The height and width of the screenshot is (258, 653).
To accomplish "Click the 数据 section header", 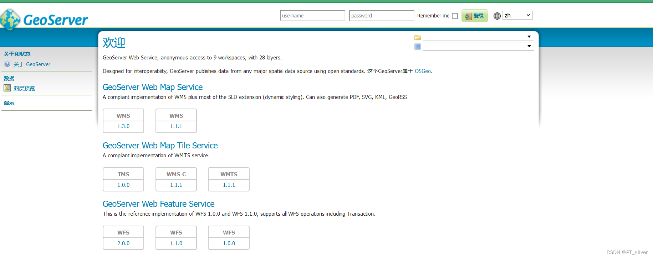I will 9,79.
